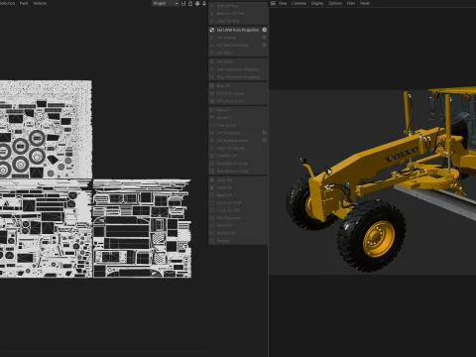
Task: Open the viewport Cameras menu
Action: tap(298, 3)
